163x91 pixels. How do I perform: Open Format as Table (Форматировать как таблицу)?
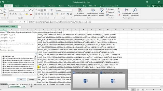[93, 12]
